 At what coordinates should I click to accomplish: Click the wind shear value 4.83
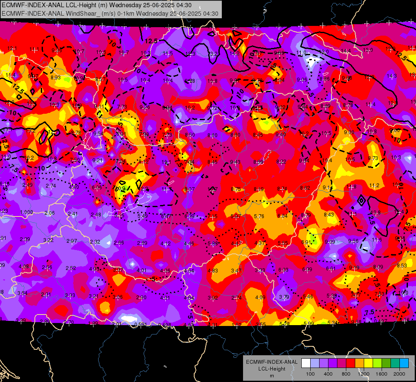(x=213, y=271)
